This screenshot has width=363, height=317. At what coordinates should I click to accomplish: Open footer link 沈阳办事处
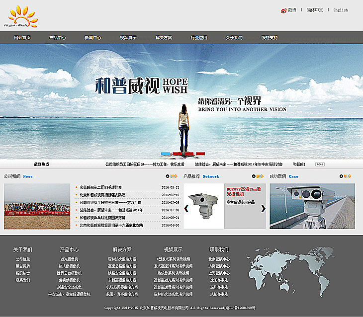219,280
